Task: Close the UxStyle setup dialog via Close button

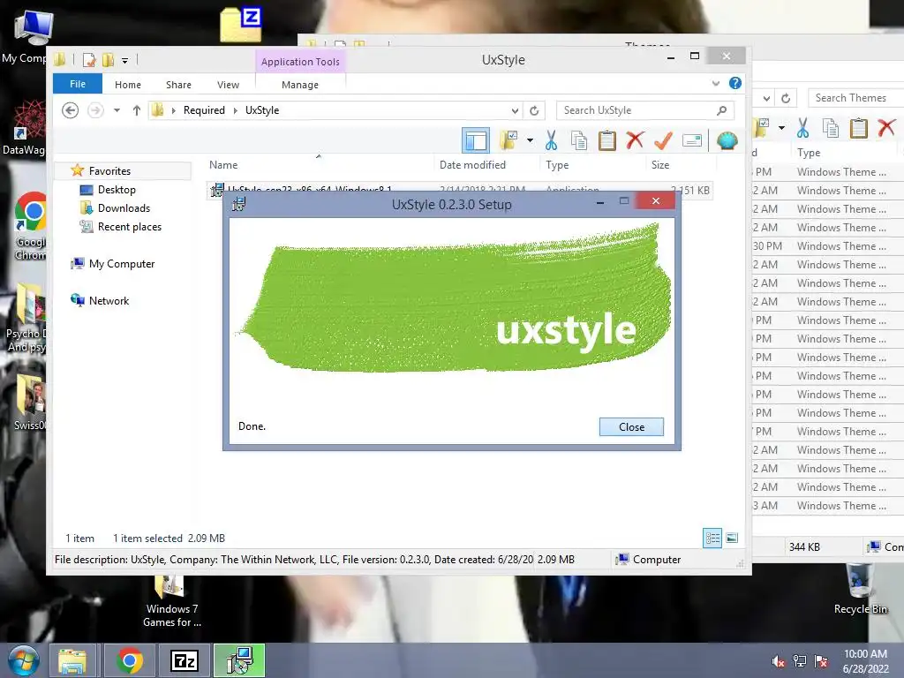Action: (x=631, y=426)
